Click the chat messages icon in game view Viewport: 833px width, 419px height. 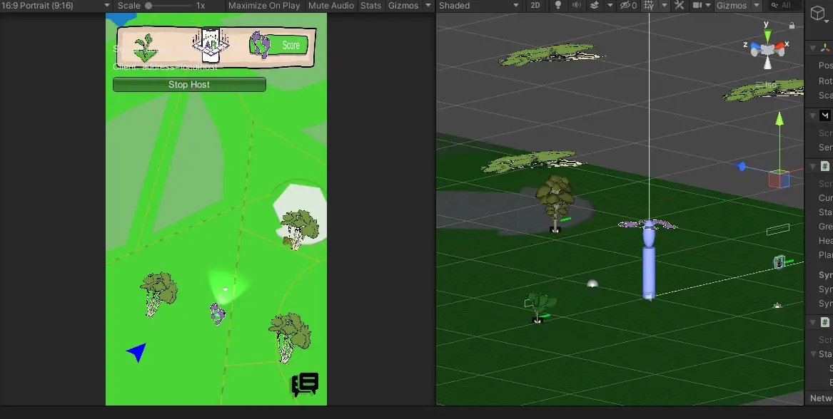(305, 384)
